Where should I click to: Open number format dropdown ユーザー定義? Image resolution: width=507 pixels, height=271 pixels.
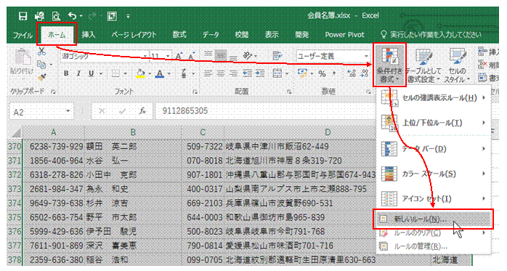[366, 56]
